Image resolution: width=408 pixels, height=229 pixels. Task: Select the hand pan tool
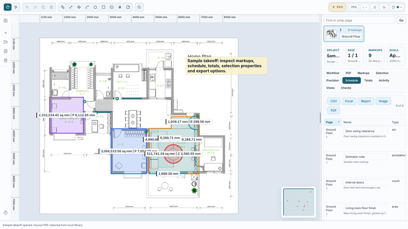[x=8, y=7]
